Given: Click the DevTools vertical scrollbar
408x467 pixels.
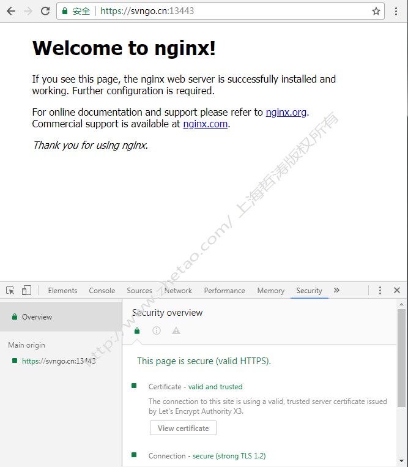Looking at the screenshot, I should (x=401, y=358).
